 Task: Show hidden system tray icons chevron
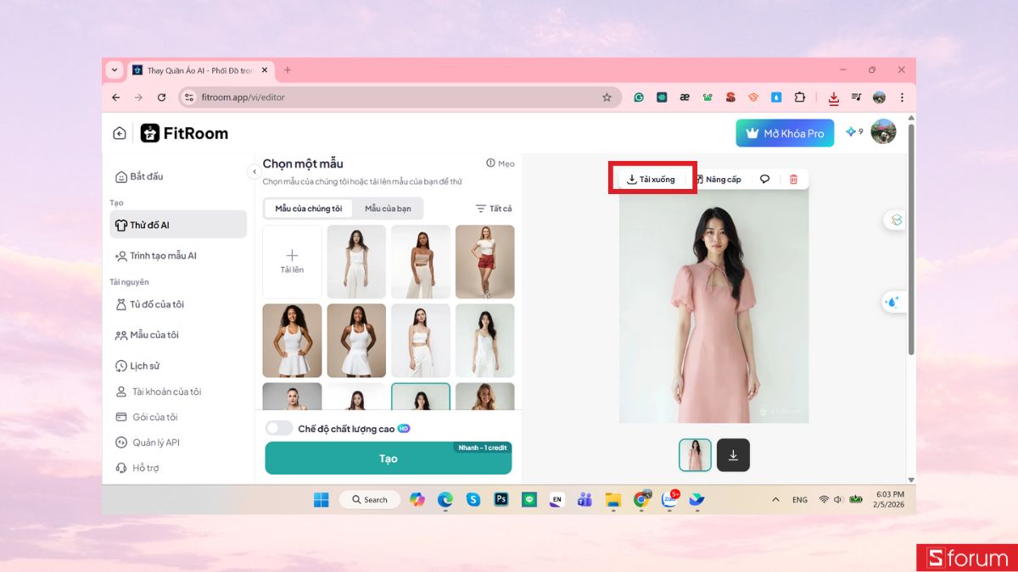click(x=775, y=500)
